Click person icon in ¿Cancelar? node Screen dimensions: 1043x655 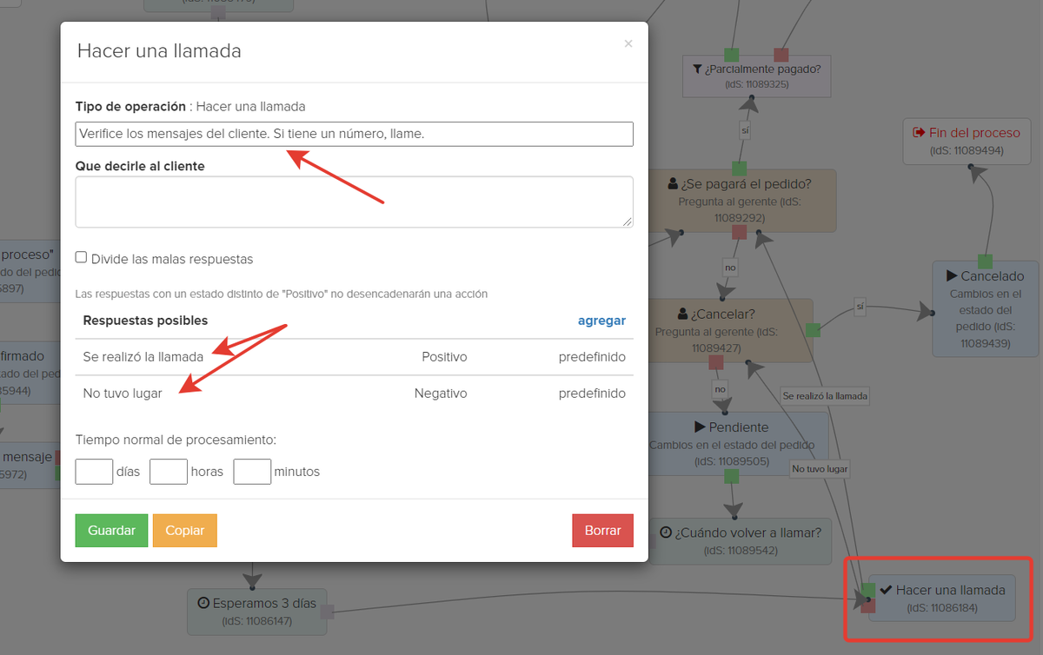(682, 314)
